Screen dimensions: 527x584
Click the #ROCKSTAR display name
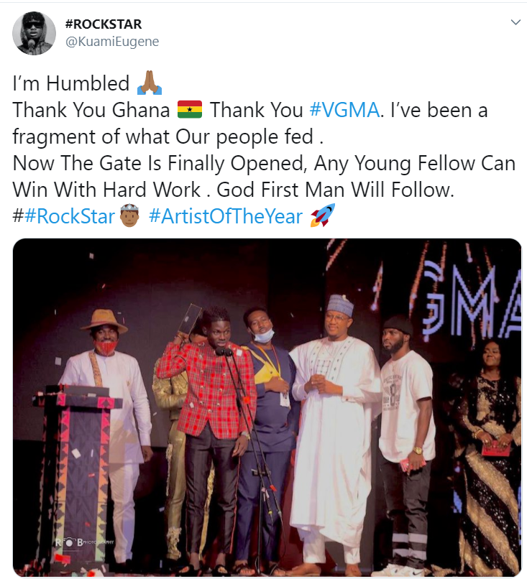coord(104,24)
